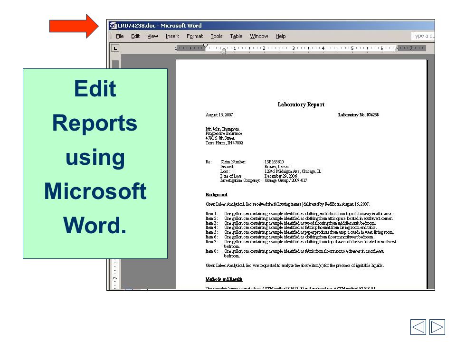Click the insured name 'Brown, Caesar'
Image resolution: width=456 pixels, height=342 pixels.
pos(276,167)
